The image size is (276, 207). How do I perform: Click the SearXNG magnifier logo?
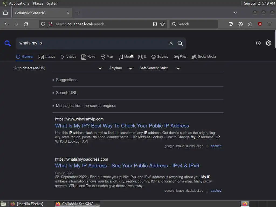click(8, 43)
